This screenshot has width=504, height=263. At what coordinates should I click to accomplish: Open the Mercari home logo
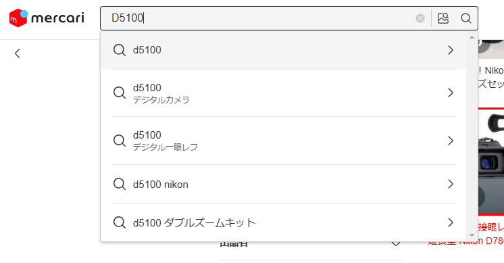[x=47, y=18]
